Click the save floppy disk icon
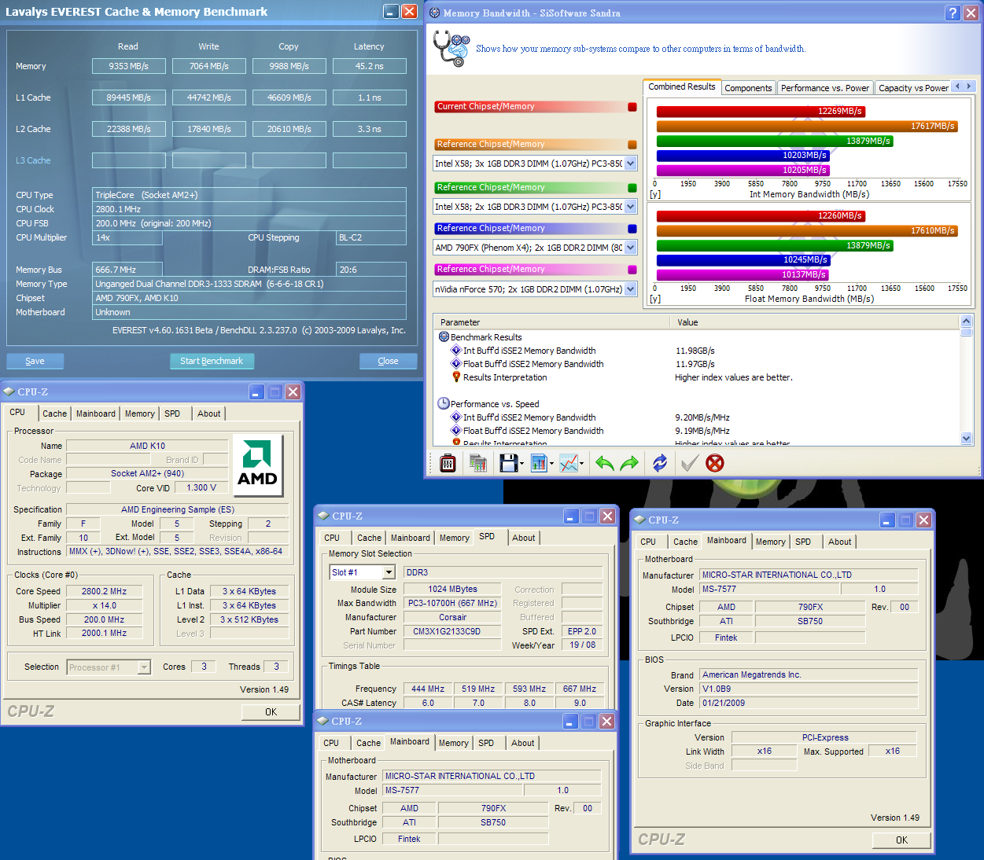 tap(508, 463)
